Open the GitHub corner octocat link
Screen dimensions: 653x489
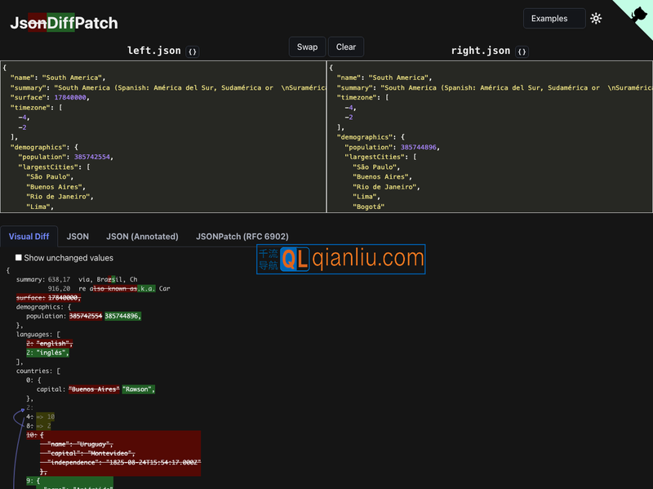[x=637, y=14]
